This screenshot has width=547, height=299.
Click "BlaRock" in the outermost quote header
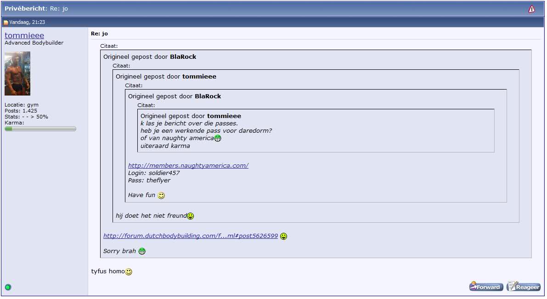183,57
